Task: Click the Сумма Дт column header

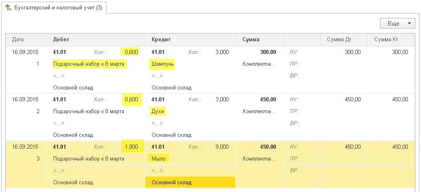Action: coord(339,40)
